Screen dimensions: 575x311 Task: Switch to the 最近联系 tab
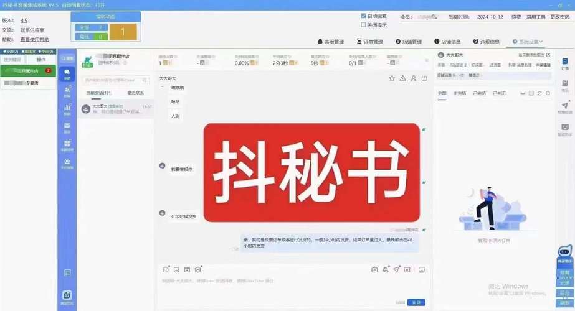[x=135, y=93]
